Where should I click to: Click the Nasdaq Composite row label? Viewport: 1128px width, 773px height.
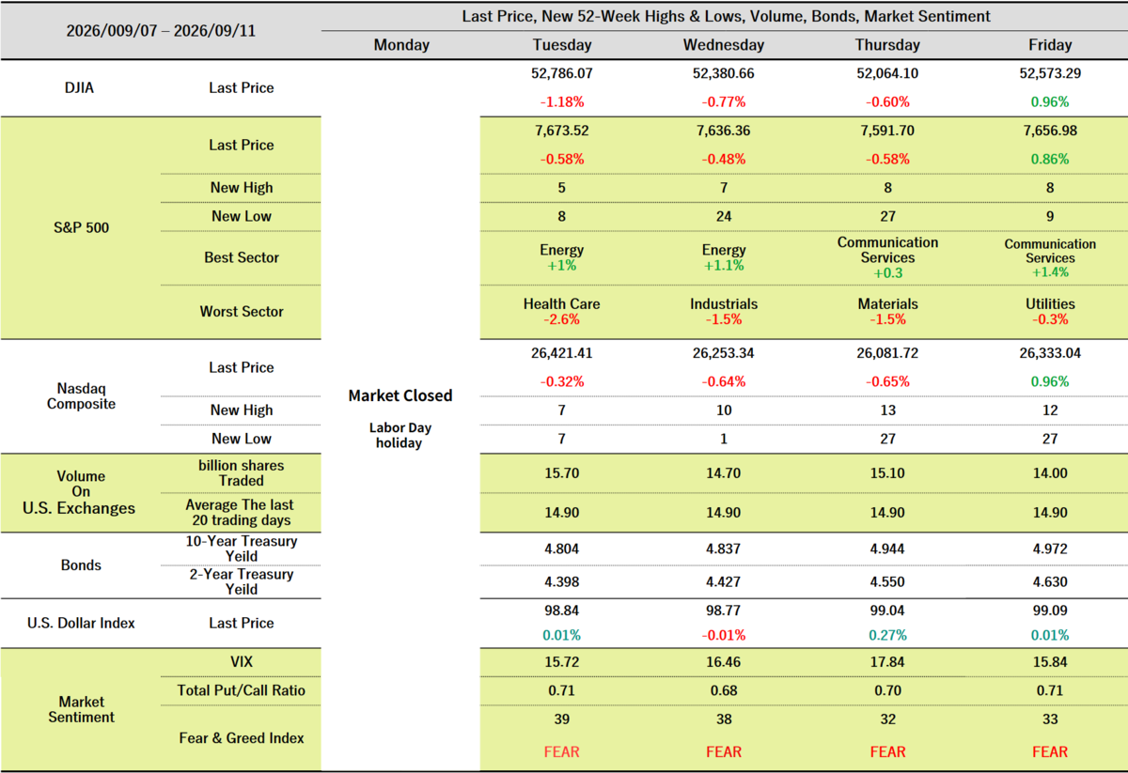[80, 395]
